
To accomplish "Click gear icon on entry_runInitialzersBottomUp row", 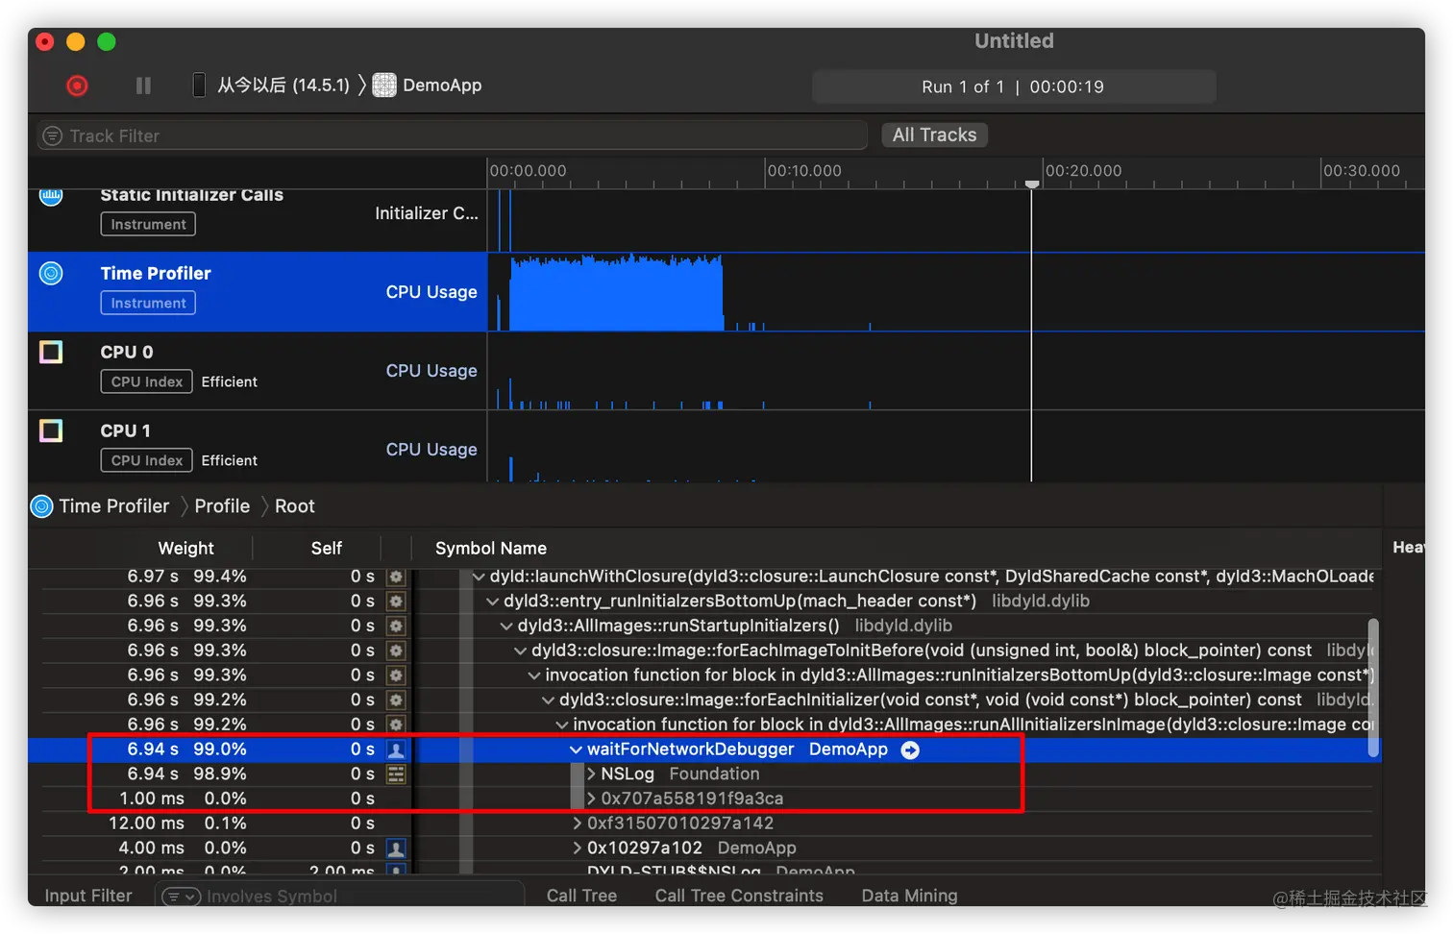I will [x=396, y=602].
